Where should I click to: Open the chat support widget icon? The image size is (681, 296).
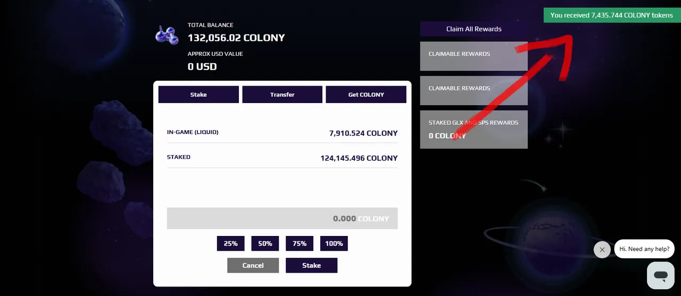point(661,275)
